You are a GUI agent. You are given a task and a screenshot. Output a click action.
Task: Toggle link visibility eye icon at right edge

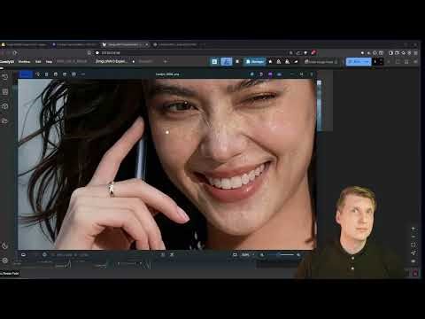(x=413, y=261)
